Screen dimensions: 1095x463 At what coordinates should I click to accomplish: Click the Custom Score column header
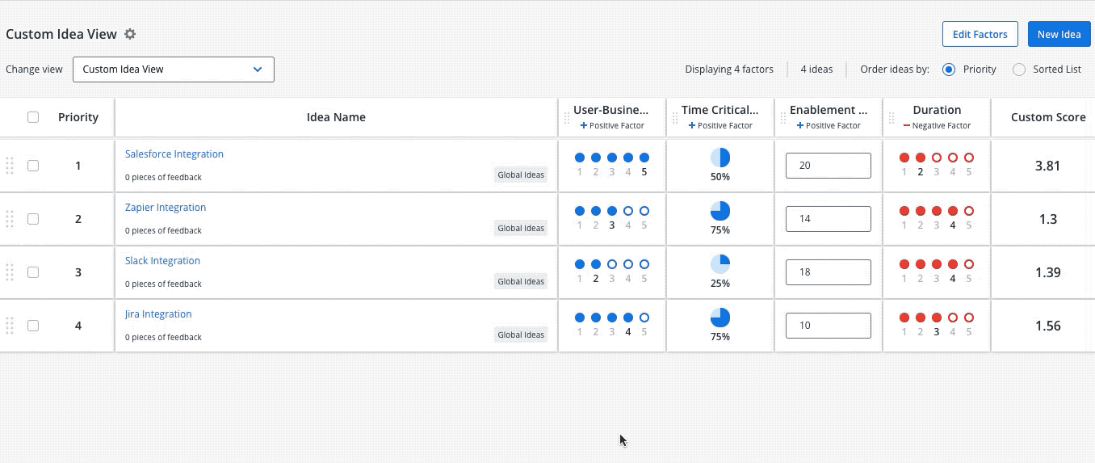(x=1047, y=117)
